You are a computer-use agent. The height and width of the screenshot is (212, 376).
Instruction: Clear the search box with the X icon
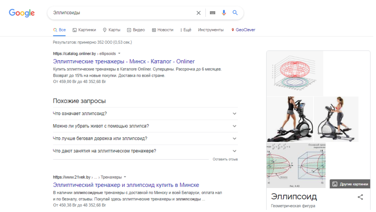coord(198,13)
